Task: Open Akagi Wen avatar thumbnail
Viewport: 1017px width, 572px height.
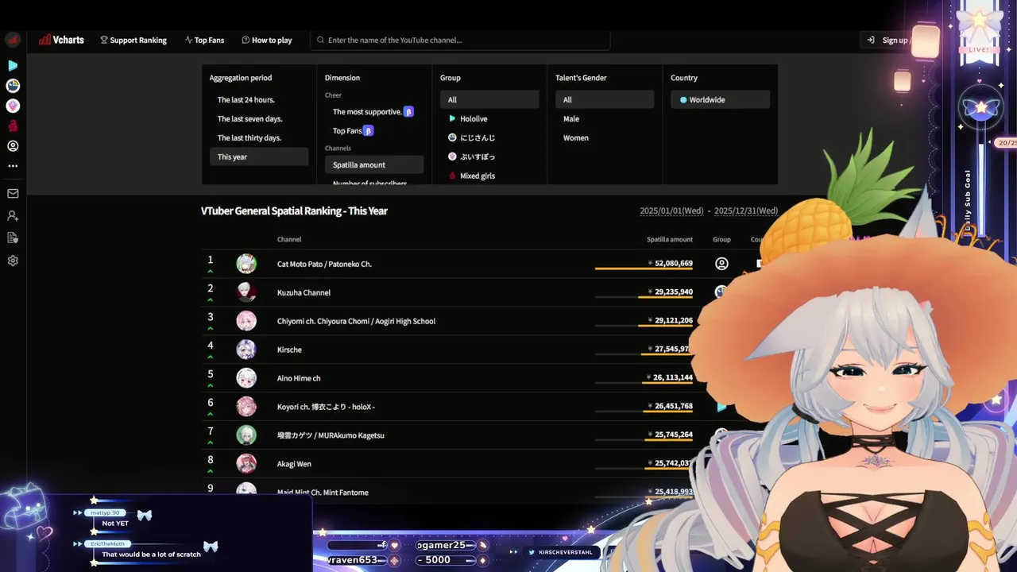Action: (x=246, y=464)
